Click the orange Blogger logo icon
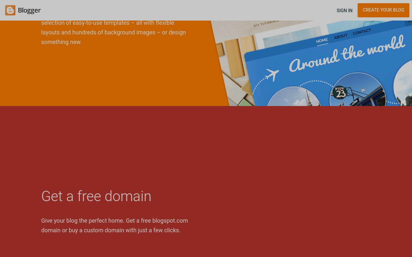This screenshot has width=412, height=257. click(10, 10)
